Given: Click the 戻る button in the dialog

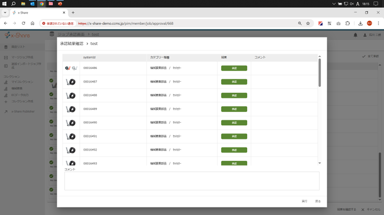Looking at the screenshot, I should point(318,201).
